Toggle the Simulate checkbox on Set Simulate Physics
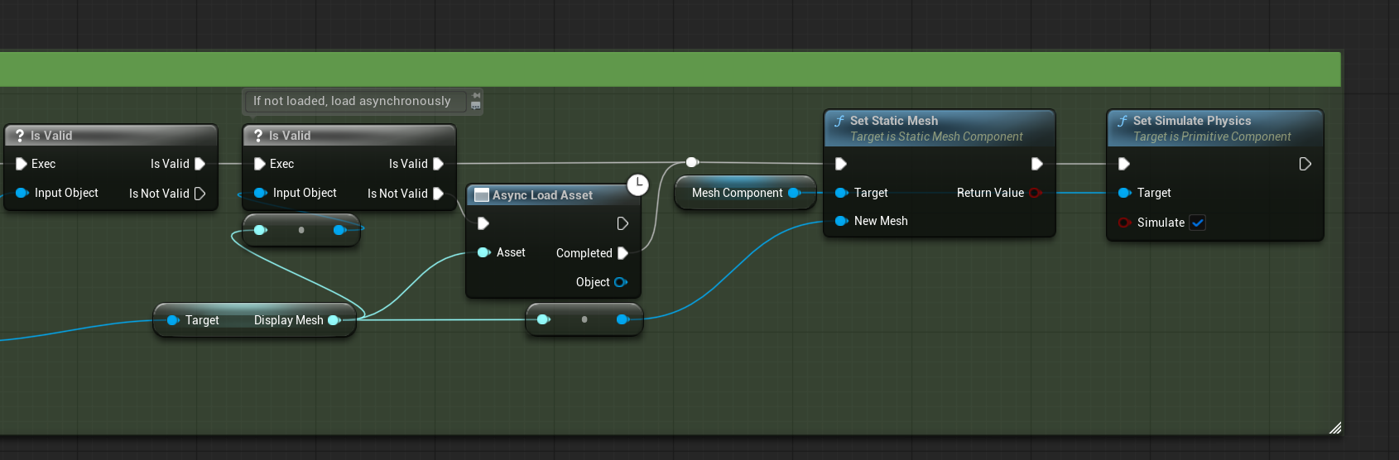 (x=1197, y=223)
